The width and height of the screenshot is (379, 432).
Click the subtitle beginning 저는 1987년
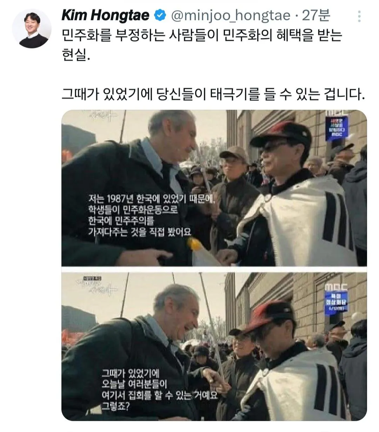(x=154, y=215)
